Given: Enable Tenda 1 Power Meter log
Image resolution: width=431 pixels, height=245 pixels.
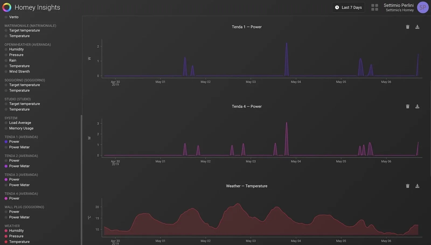Looking at the screenshot, I should pyautogui.click(x=17, y=147).
